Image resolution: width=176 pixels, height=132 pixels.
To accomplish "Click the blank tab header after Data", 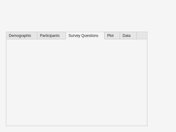I will (142, 36).
